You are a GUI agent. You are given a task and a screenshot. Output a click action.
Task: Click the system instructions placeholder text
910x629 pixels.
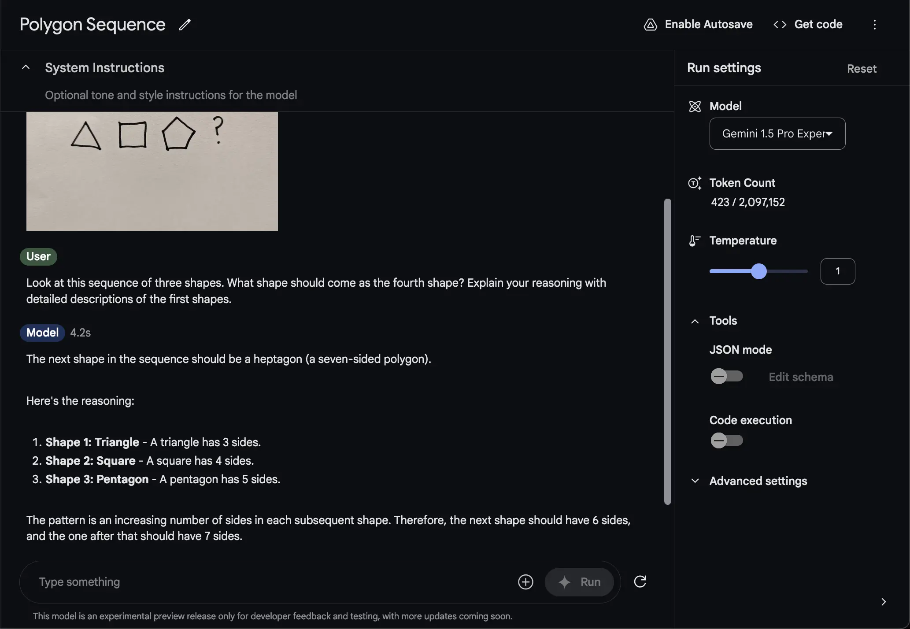(x=171, y=95)
